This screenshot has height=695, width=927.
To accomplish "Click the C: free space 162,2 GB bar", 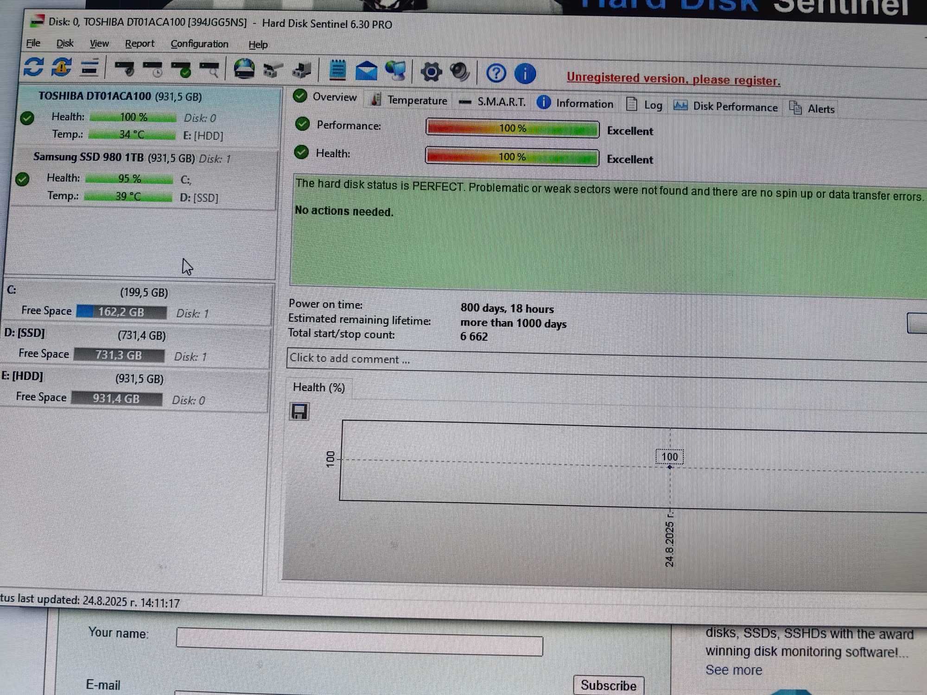I will pos(121,312).
